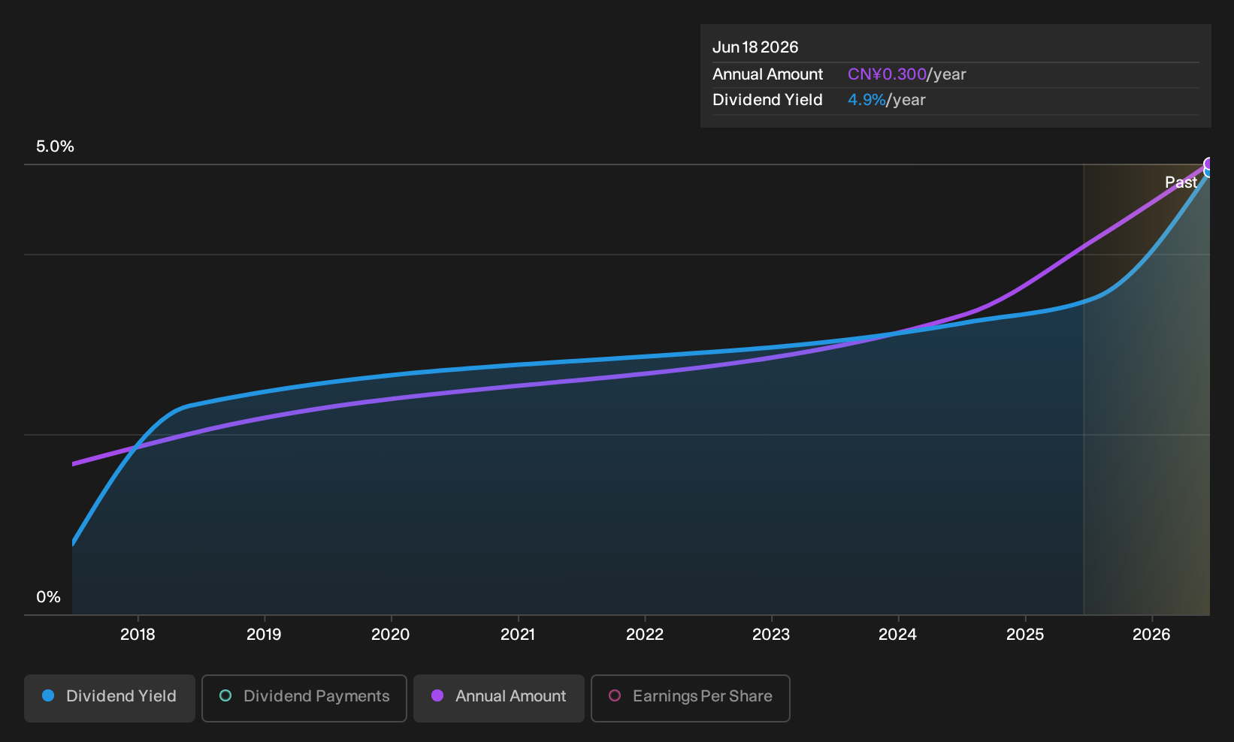Screen dimensions: 1234x742
Task: Click the 5.0% y-axis label
Action: (x=55, y=146)
